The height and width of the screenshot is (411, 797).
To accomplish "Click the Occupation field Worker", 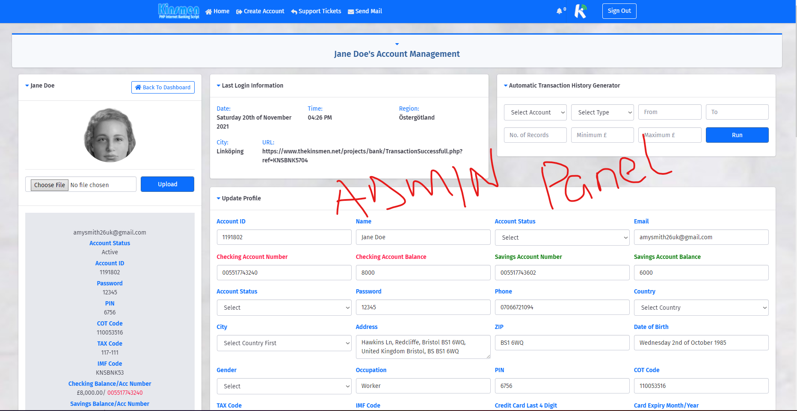I will 423,386.
